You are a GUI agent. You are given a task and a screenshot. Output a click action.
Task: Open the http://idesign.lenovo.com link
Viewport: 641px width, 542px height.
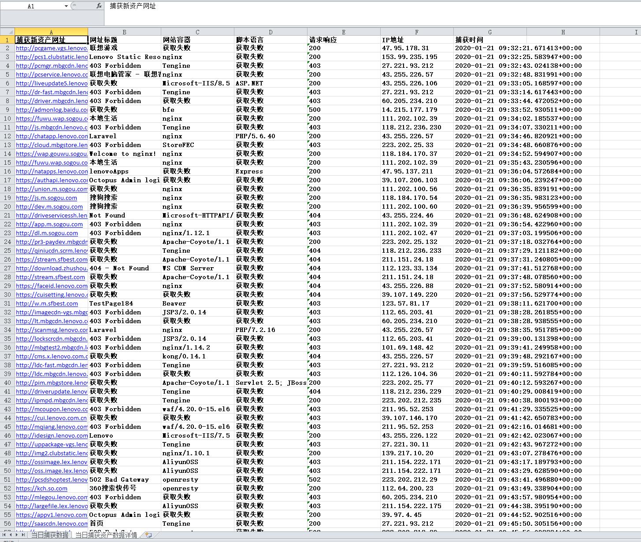[x=52, y=435]
